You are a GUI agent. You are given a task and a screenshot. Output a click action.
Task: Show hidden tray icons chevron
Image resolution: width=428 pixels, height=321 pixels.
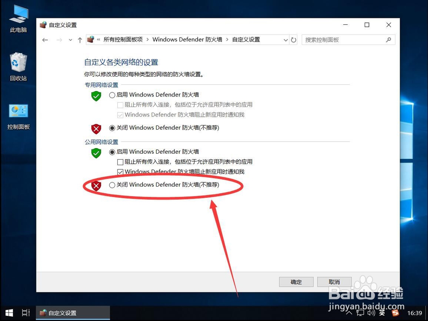tap(349, 313)
